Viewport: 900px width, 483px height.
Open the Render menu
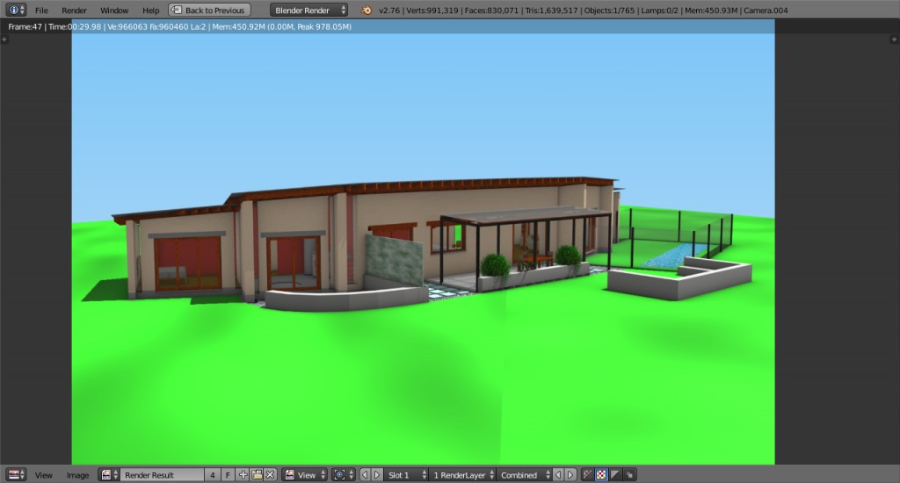pos(74,11)
